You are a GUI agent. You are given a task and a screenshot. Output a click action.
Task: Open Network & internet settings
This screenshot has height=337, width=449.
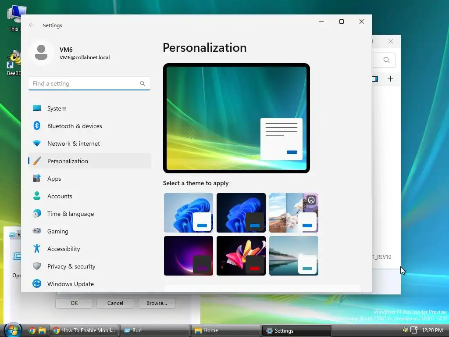click(89, 143)
